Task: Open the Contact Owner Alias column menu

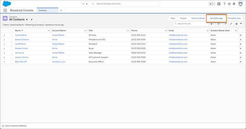Action: 236,31
